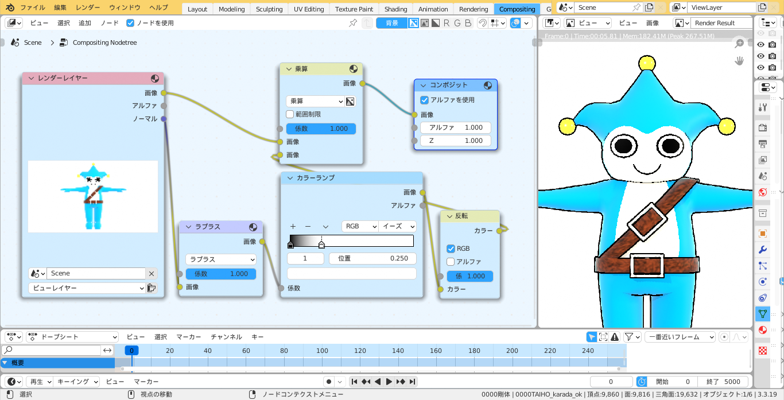Show the blue channel (B) backdrop
This screenshot has width=784, height=400.
468,23
